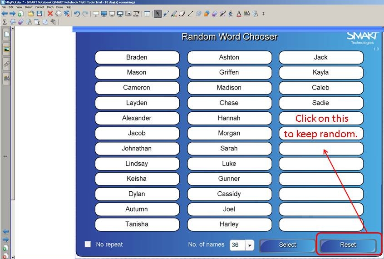Click the name field containing Cassidy
The height and width of the screenshot is (259, 384).
point(230,194)
